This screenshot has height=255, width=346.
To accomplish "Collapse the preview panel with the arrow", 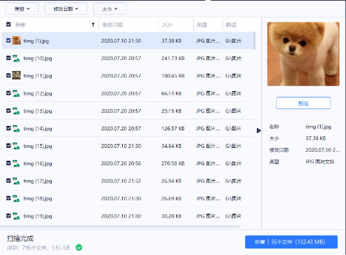I will pyautogui.click(x=259, y=130).
